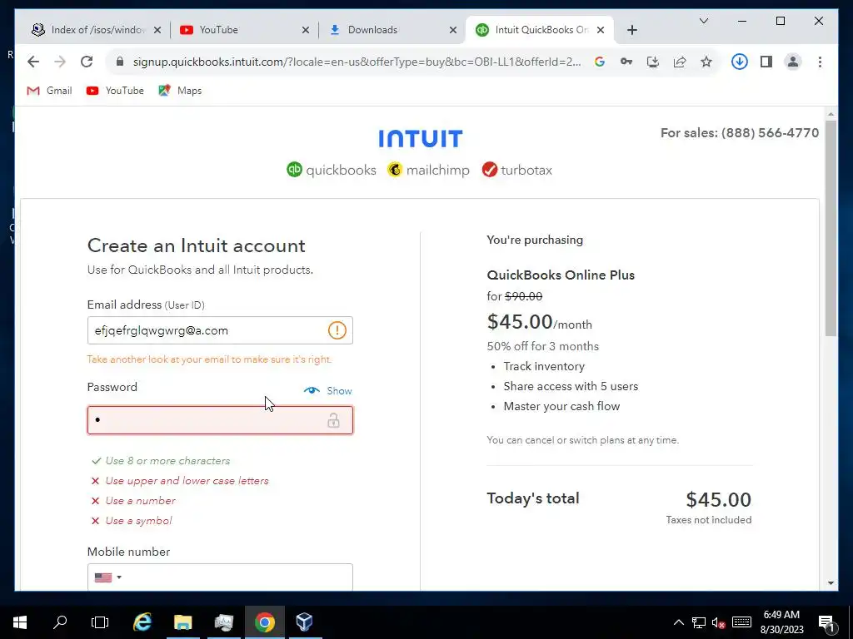The height and width of the screenshot is (639, 853).
Task: Click inside the Password field
Action: (x=220, y=420)
